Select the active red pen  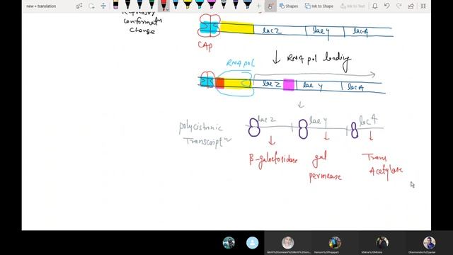pyautogui.click(x=164, y=5)
